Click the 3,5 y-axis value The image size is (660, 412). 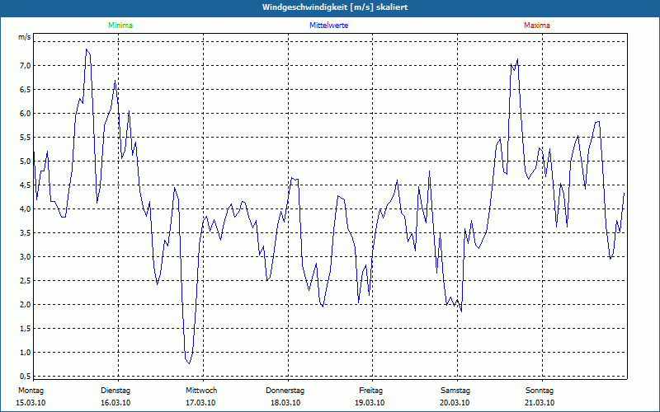click(x=25, y=233)
